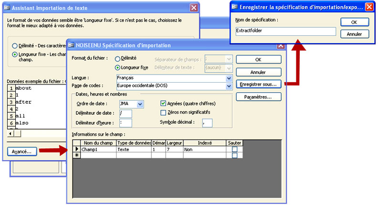Enable Zéros non significatifs checkbox
379x205 pixels.
point(163,112)
